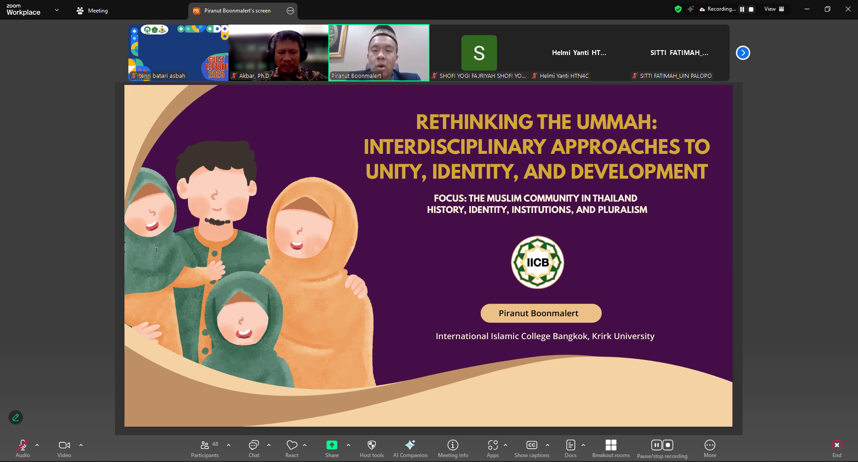Launch AI Companion
The width and height of the screenshot is (858, 462).
410,448
